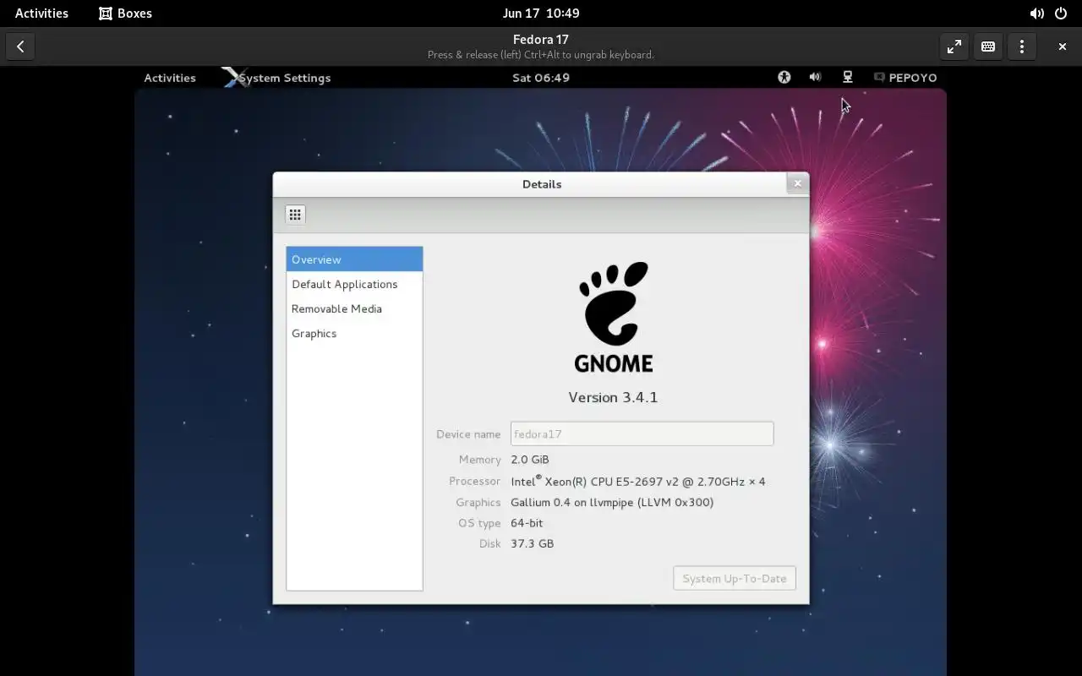
Task: Click the Details dialog title
Action: pyautogui.click(x=542, y=184)
